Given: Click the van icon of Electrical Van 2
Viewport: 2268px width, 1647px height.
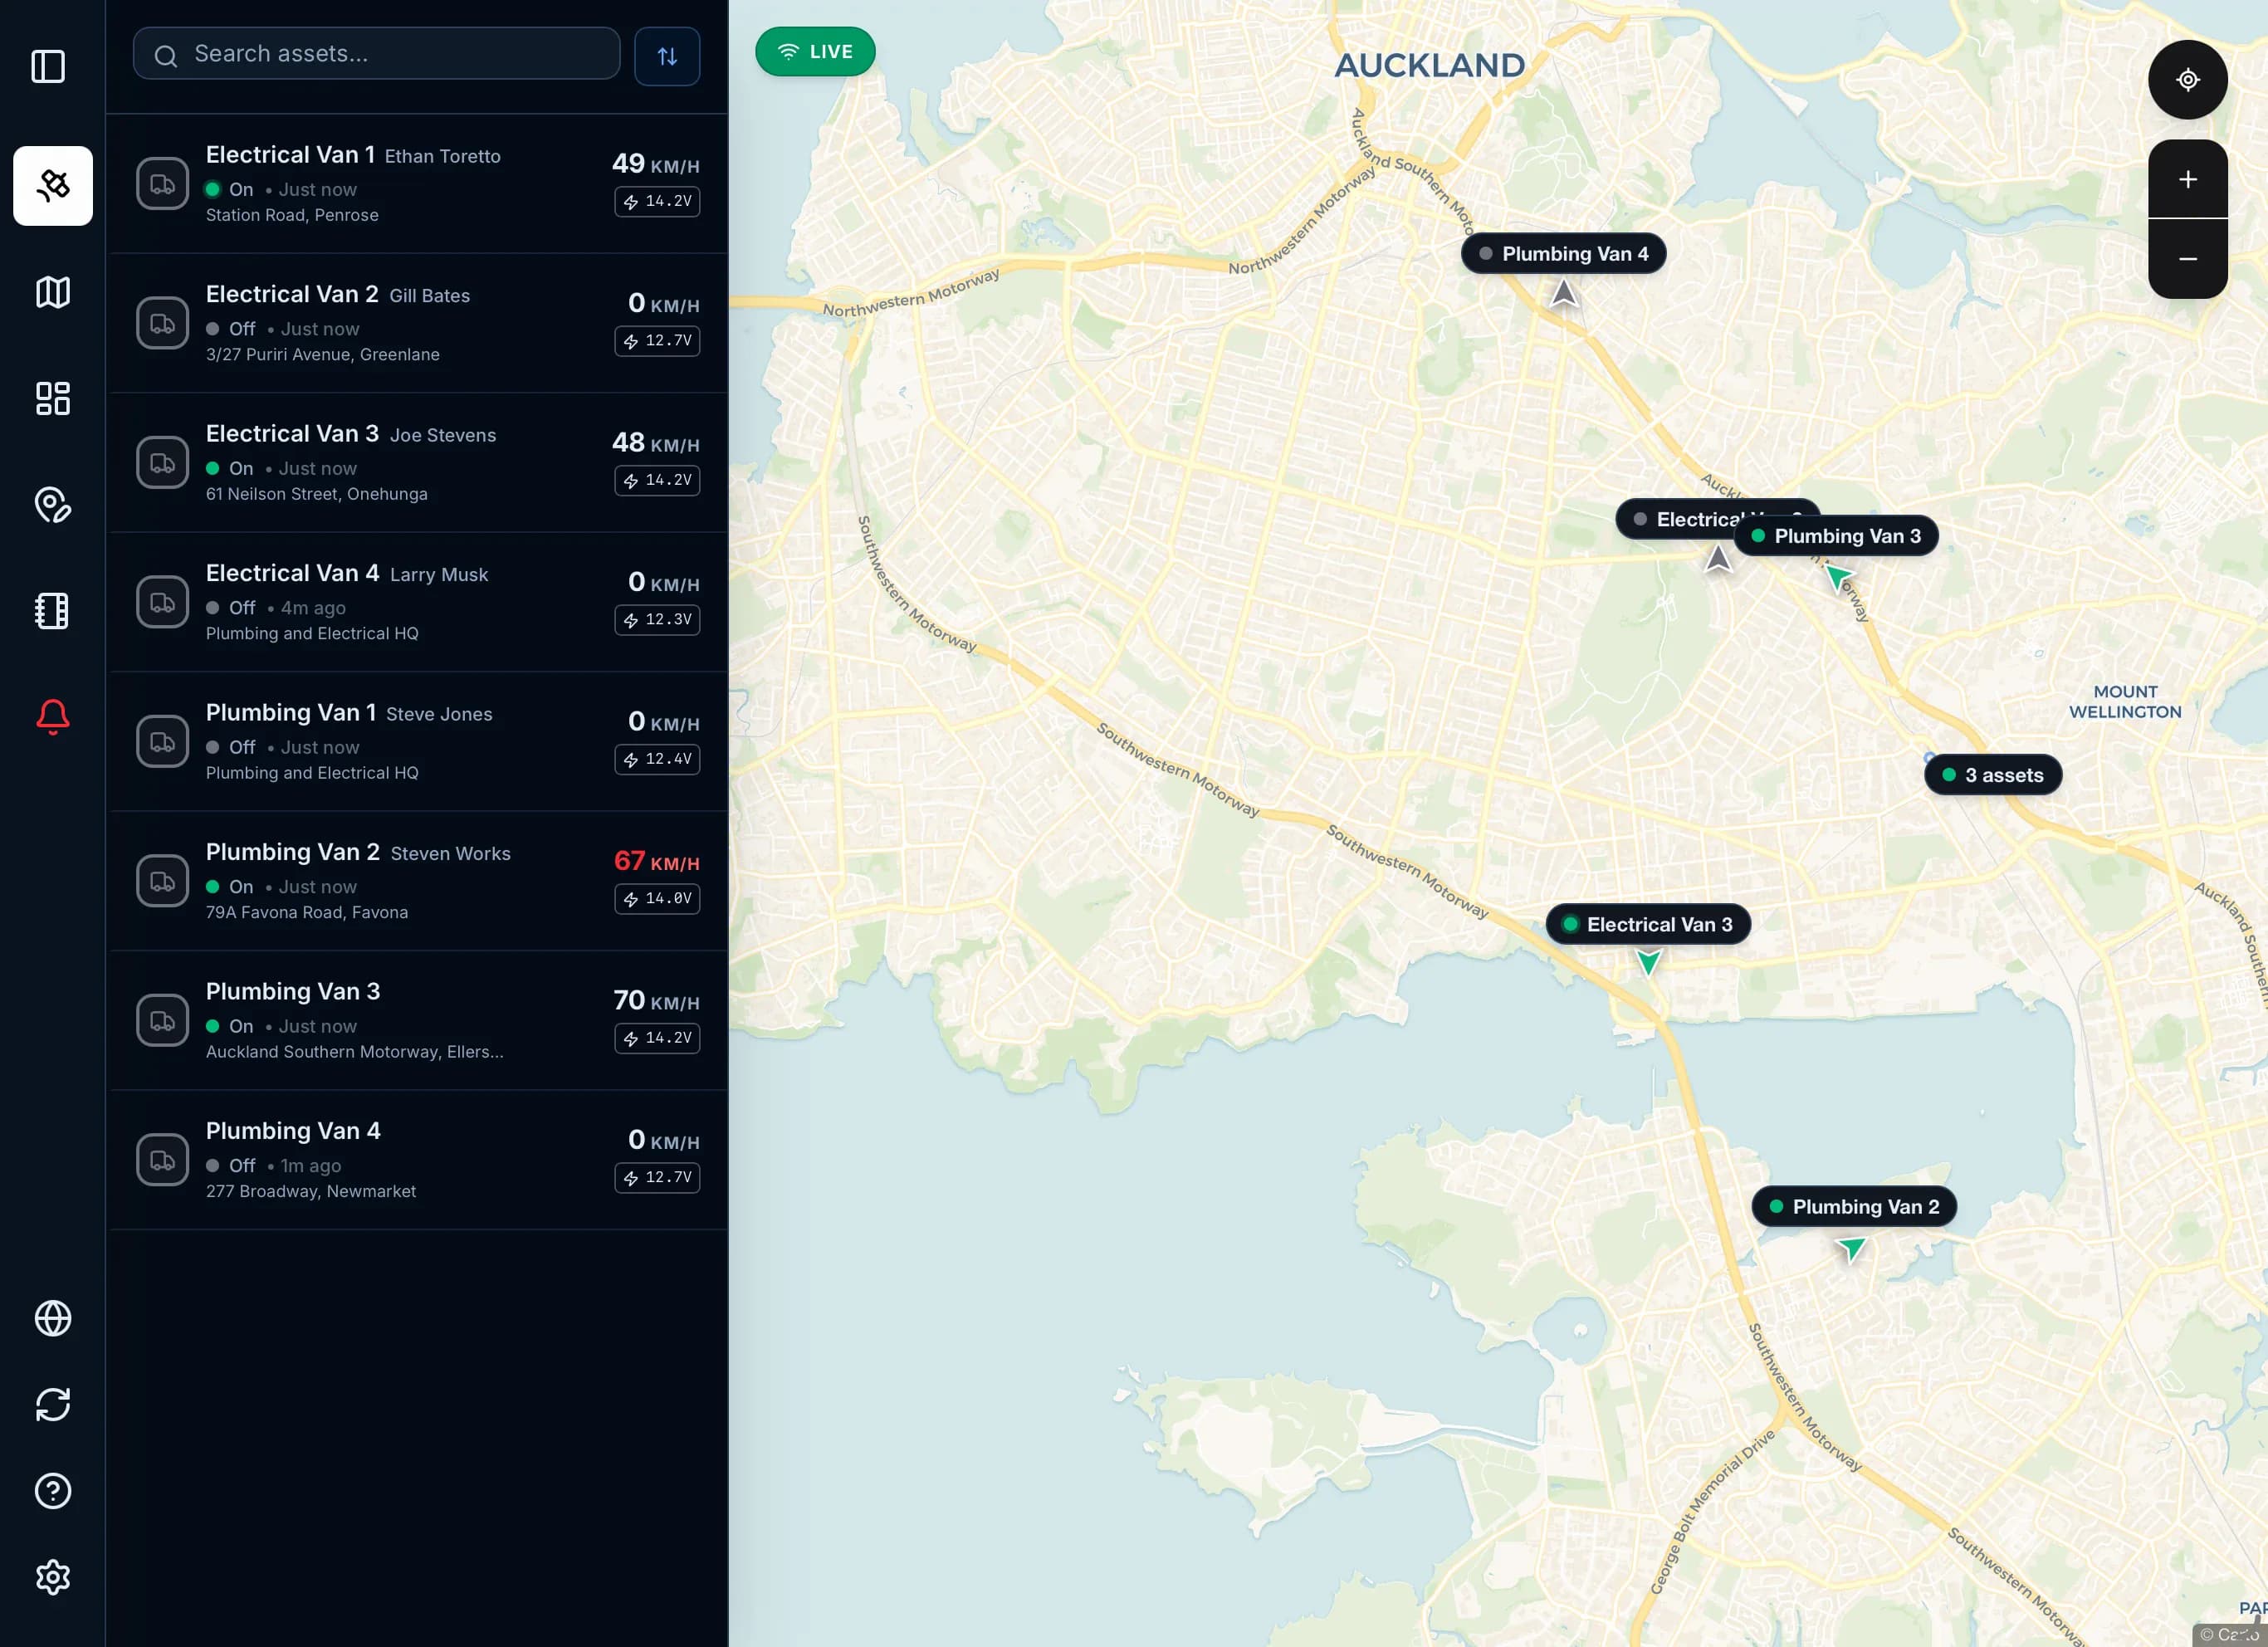Looking at the screenshot, I should tap(162, 323).
